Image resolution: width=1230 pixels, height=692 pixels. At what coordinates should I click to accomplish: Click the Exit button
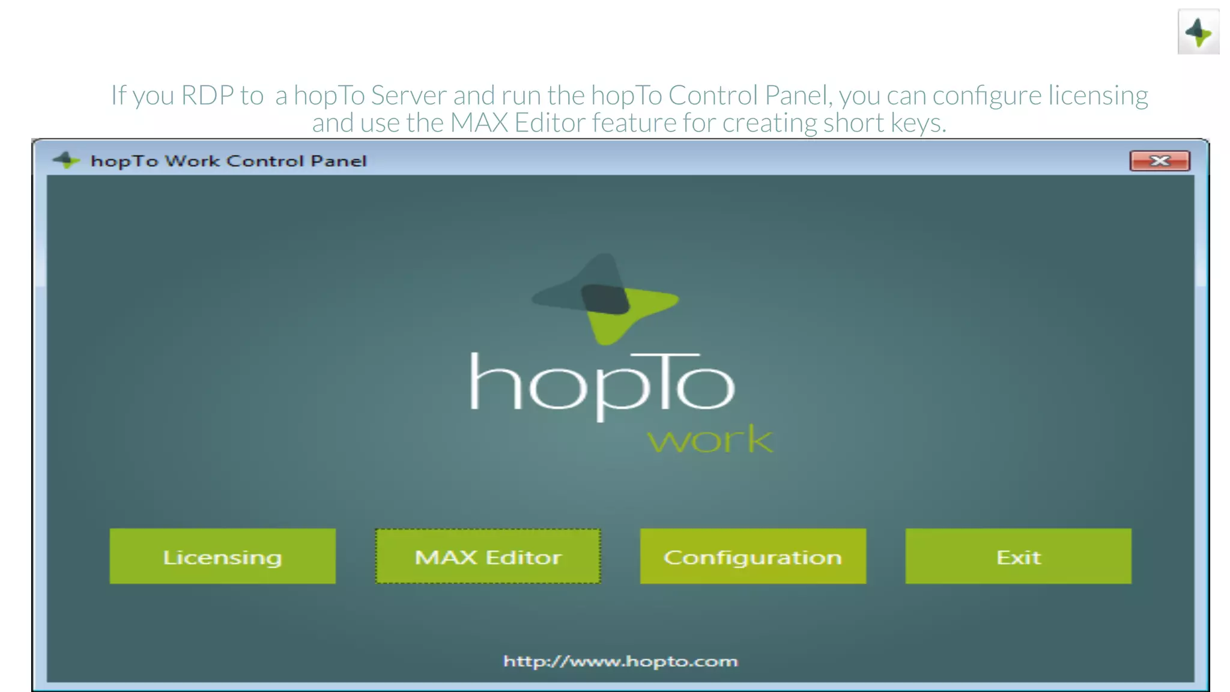click(1019, 556)
